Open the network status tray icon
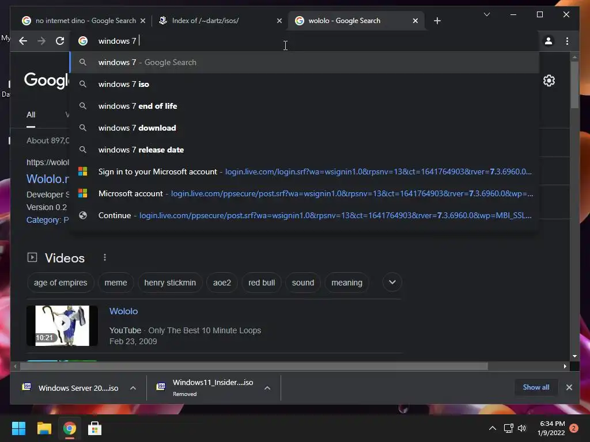 [x=508, y=428]
